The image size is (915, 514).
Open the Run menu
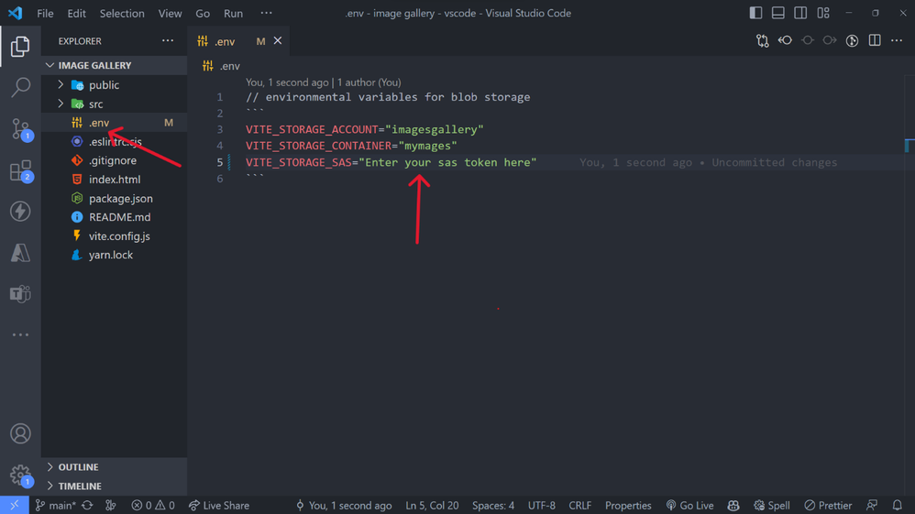click(x=234, y=13)
